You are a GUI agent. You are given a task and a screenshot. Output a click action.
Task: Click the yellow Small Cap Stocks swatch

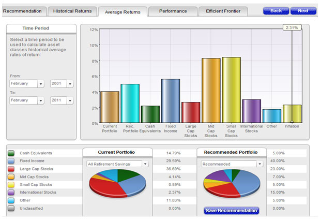point(11,185)
